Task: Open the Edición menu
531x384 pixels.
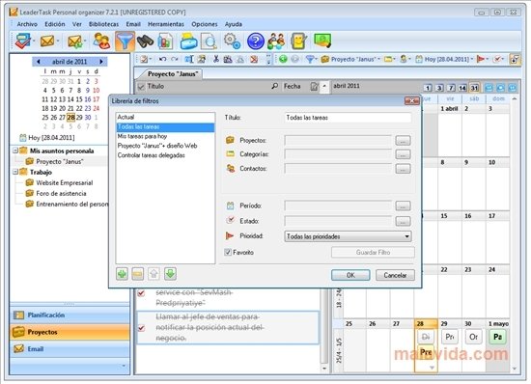Action: click(55, 24)
